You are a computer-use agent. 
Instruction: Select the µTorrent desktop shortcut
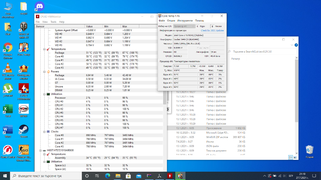8,90
